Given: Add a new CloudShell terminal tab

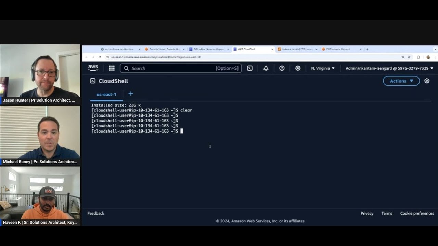Looking at the screenshot, I should point(131,94).
